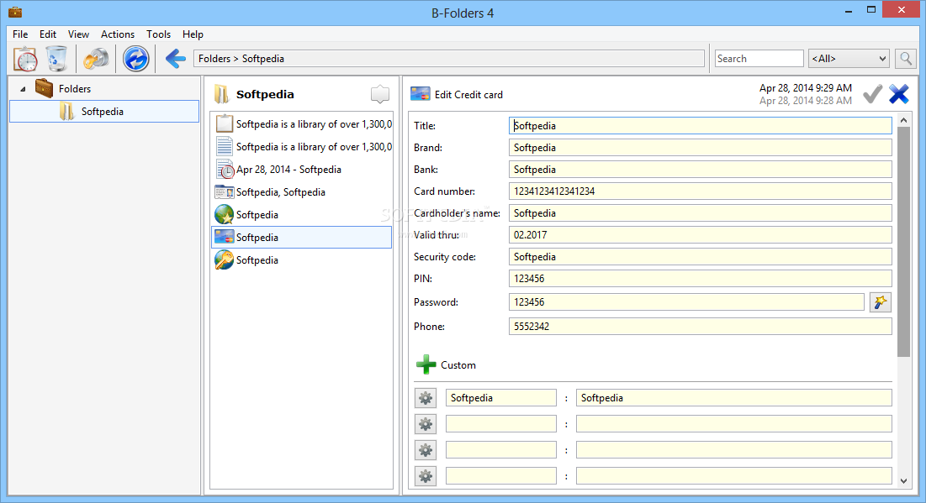Click the password generator wand icon
The height and width of the screenshot is (503, 926).
880,302
